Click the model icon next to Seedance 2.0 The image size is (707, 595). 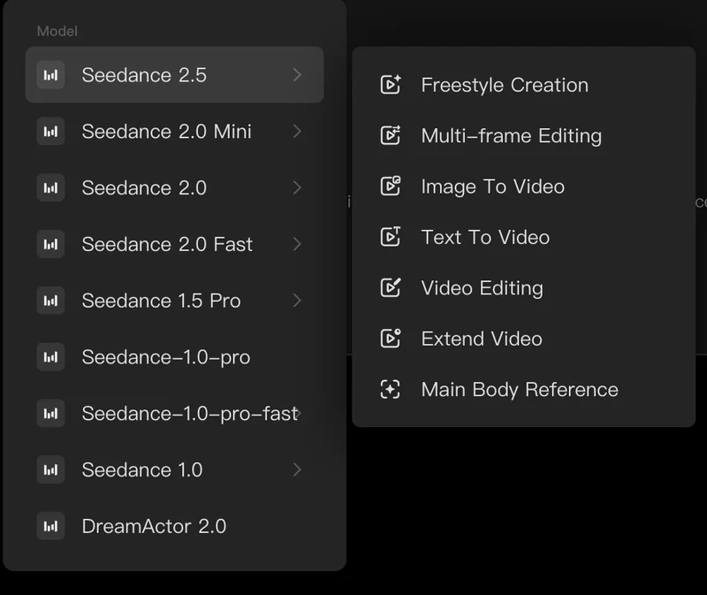click(x=50, y=187)
